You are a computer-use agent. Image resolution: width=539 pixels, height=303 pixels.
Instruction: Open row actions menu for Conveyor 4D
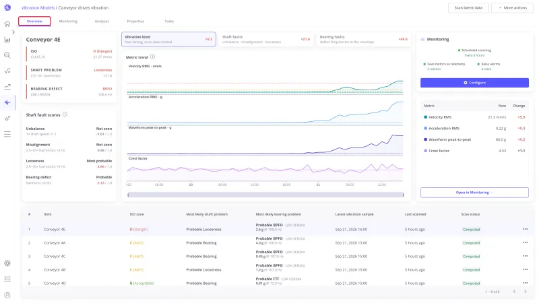(x=525, y=283)
